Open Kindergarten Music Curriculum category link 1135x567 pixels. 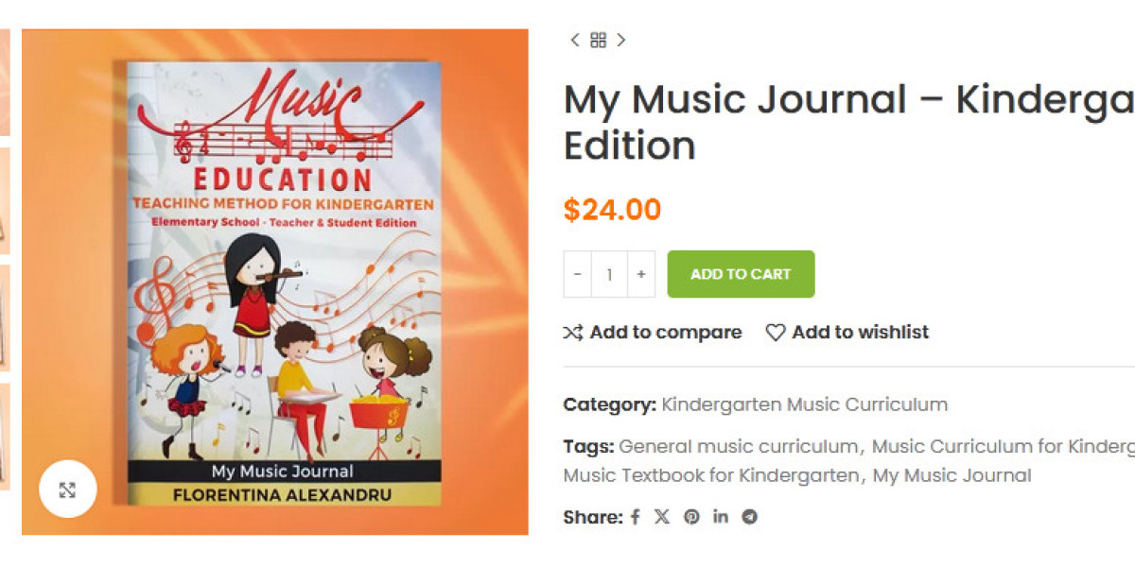805,405
